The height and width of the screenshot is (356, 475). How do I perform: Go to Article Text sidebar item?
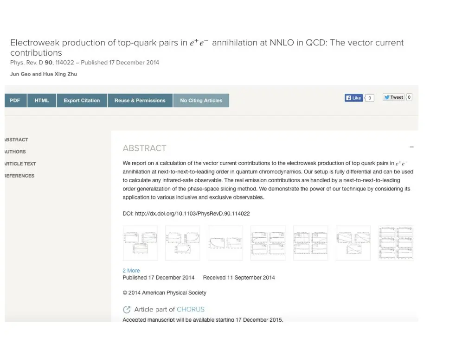coord(20,164)
